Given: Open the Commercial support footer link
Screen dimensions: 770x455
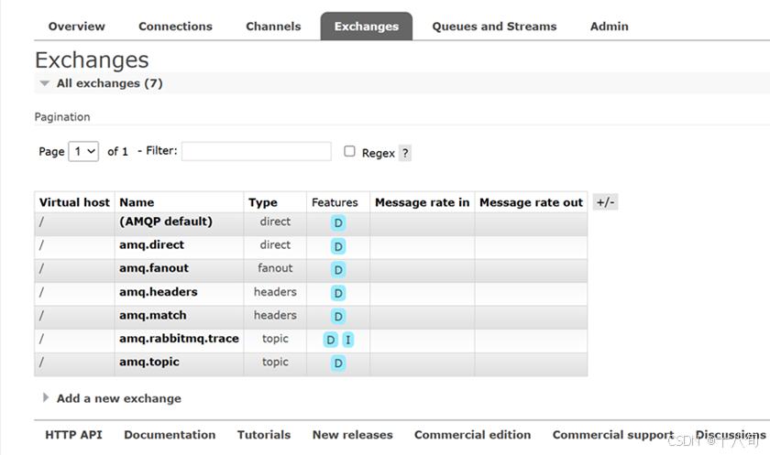Looking at the screenshot, I should click(x=613, y=435).
